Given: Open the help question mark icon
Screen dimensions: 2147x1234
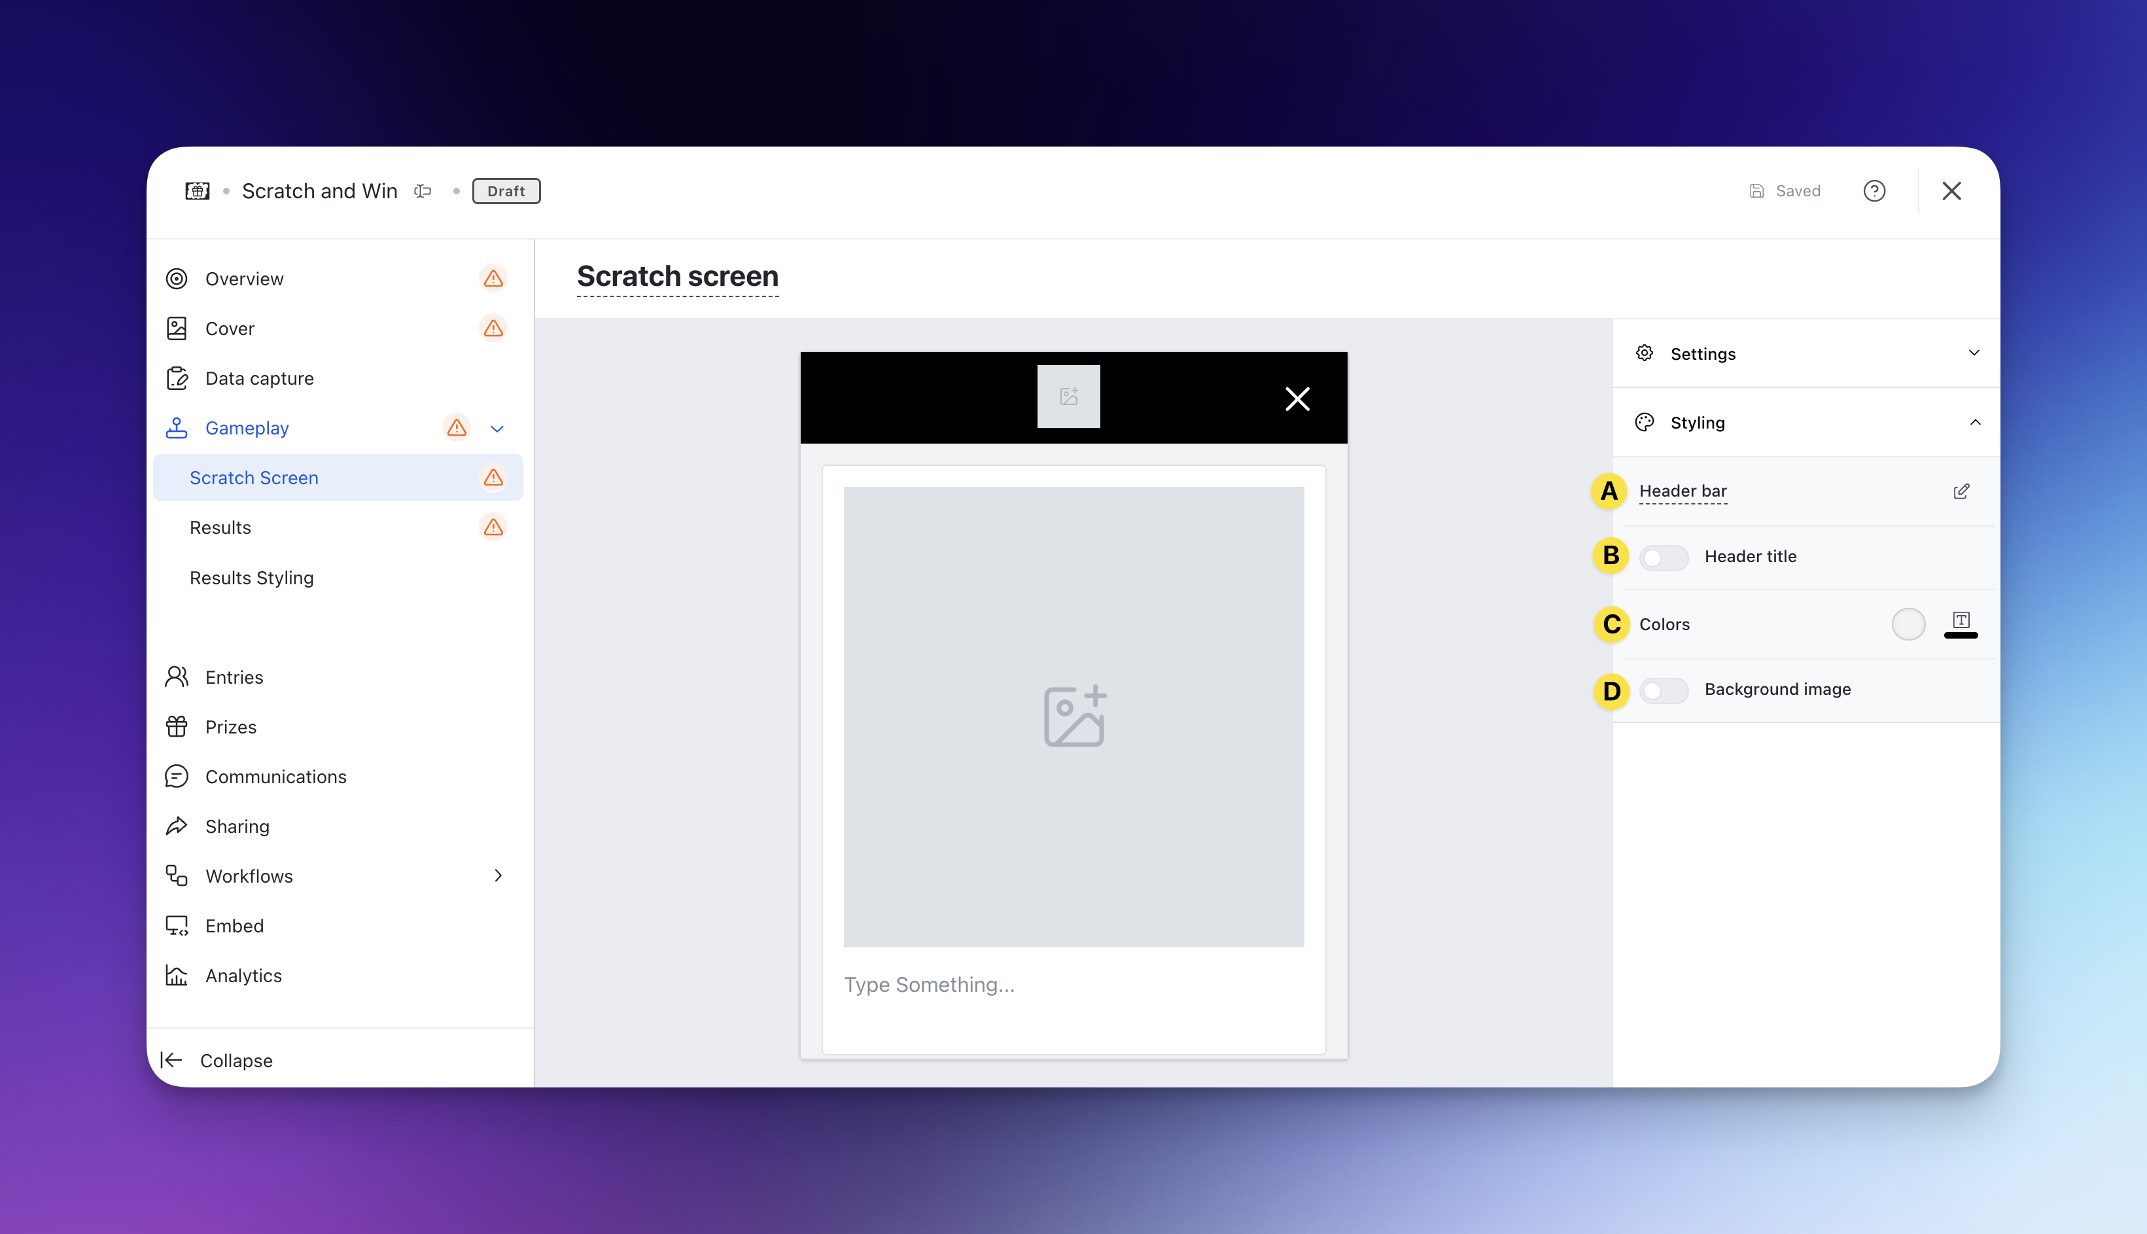Looking at the screenshot, I should (x=1874, y=190).
